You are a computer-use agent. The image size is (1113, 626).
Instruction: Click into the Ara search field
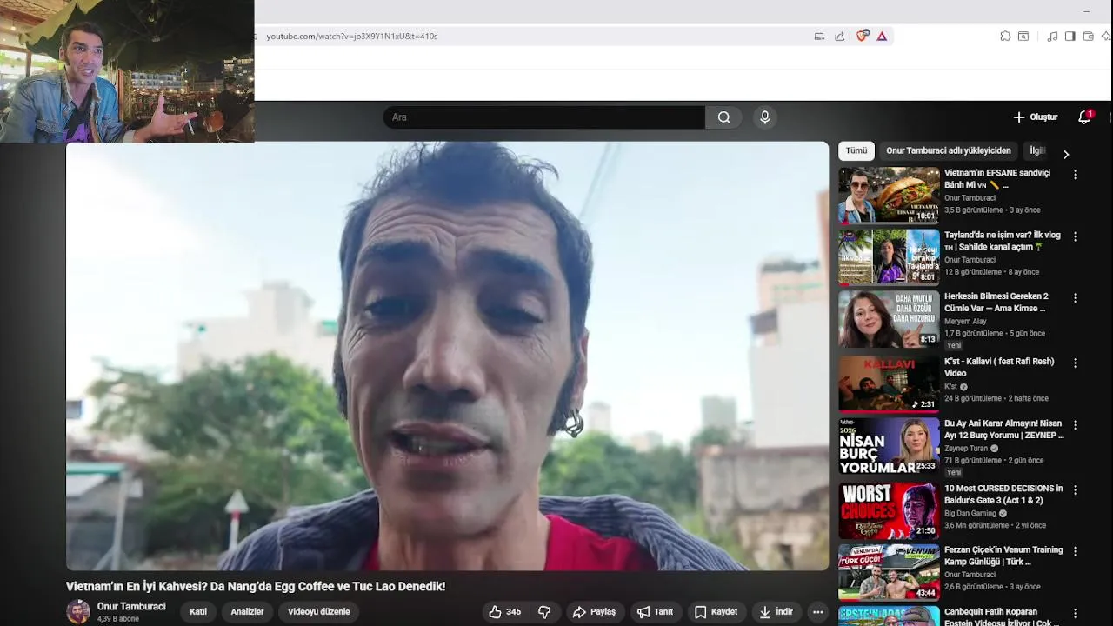point(544,117)
